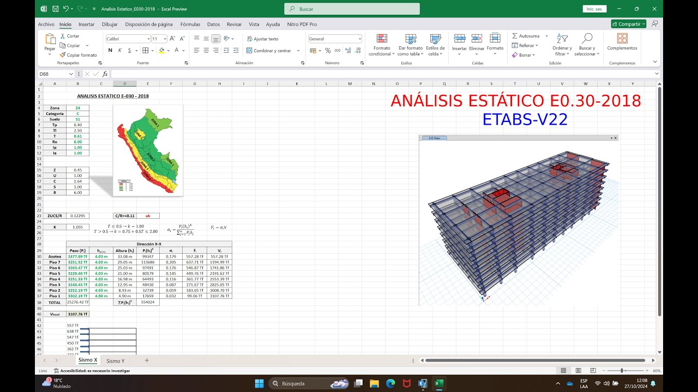Click the Excel icon in the taskbar
Image resolution: width=698 pixels, height=392 pixels.
(x=438, y=383)
